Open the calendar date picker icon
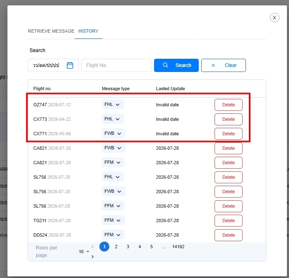The width and height of the screenshot is (289, 278). [70, 65]
